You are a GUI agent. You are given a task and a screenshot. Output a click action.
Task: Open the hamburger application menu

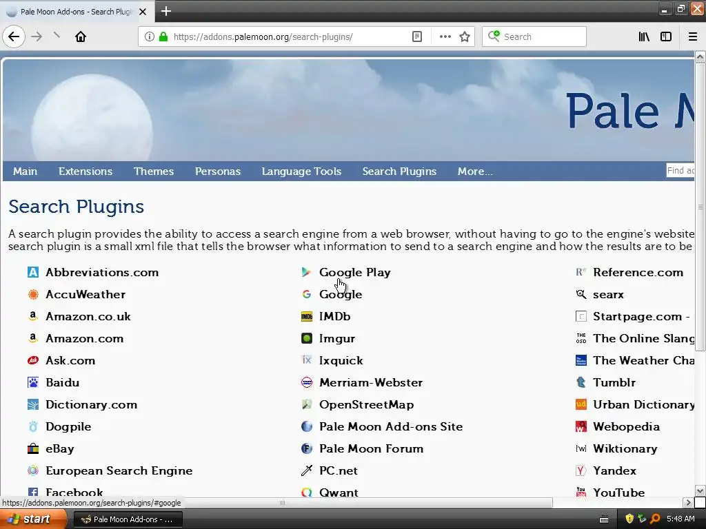pyautogui.click(x=693, y=37)
